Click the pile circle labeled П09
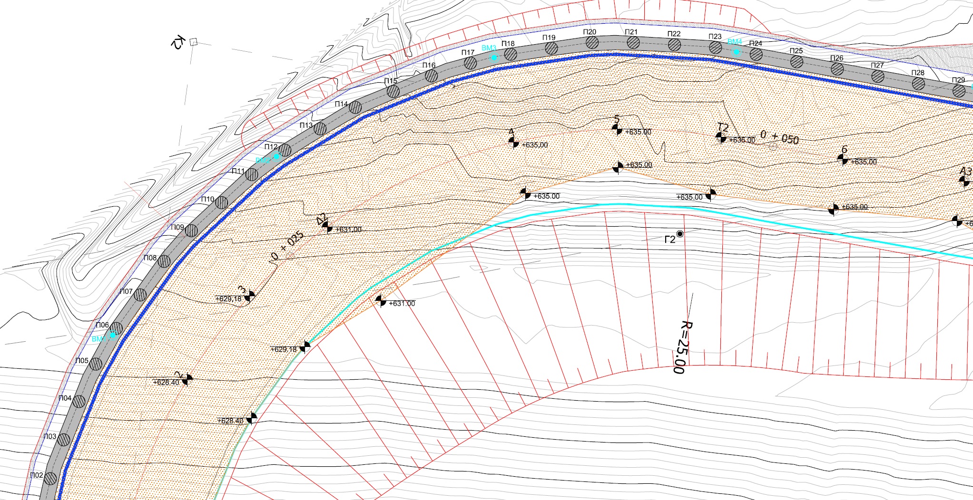973x500 pixels. pyautogui.click(x=191, y=231)
